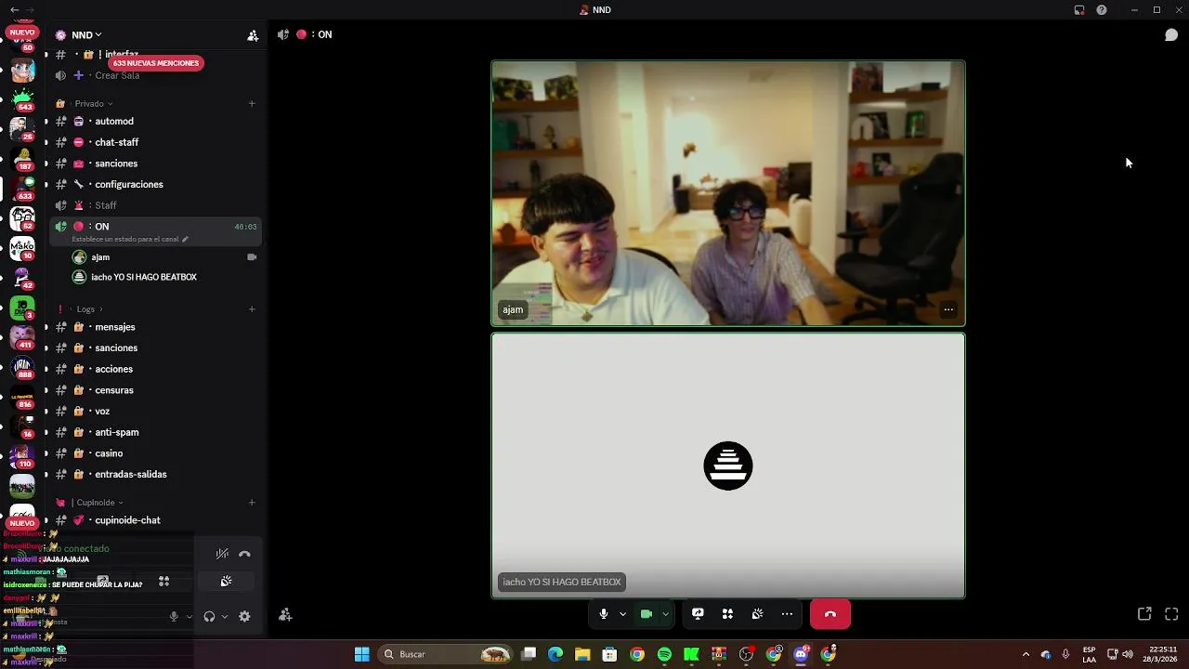Viewport: 1189px width, 669px height.
Task: Open soundboard button in voice panel
Action: (x=226, y=582)
